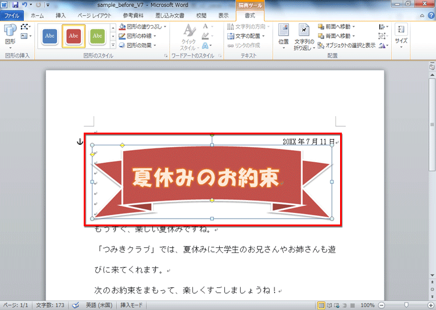Switch to the ホーム tab

(x=37, y=16)
